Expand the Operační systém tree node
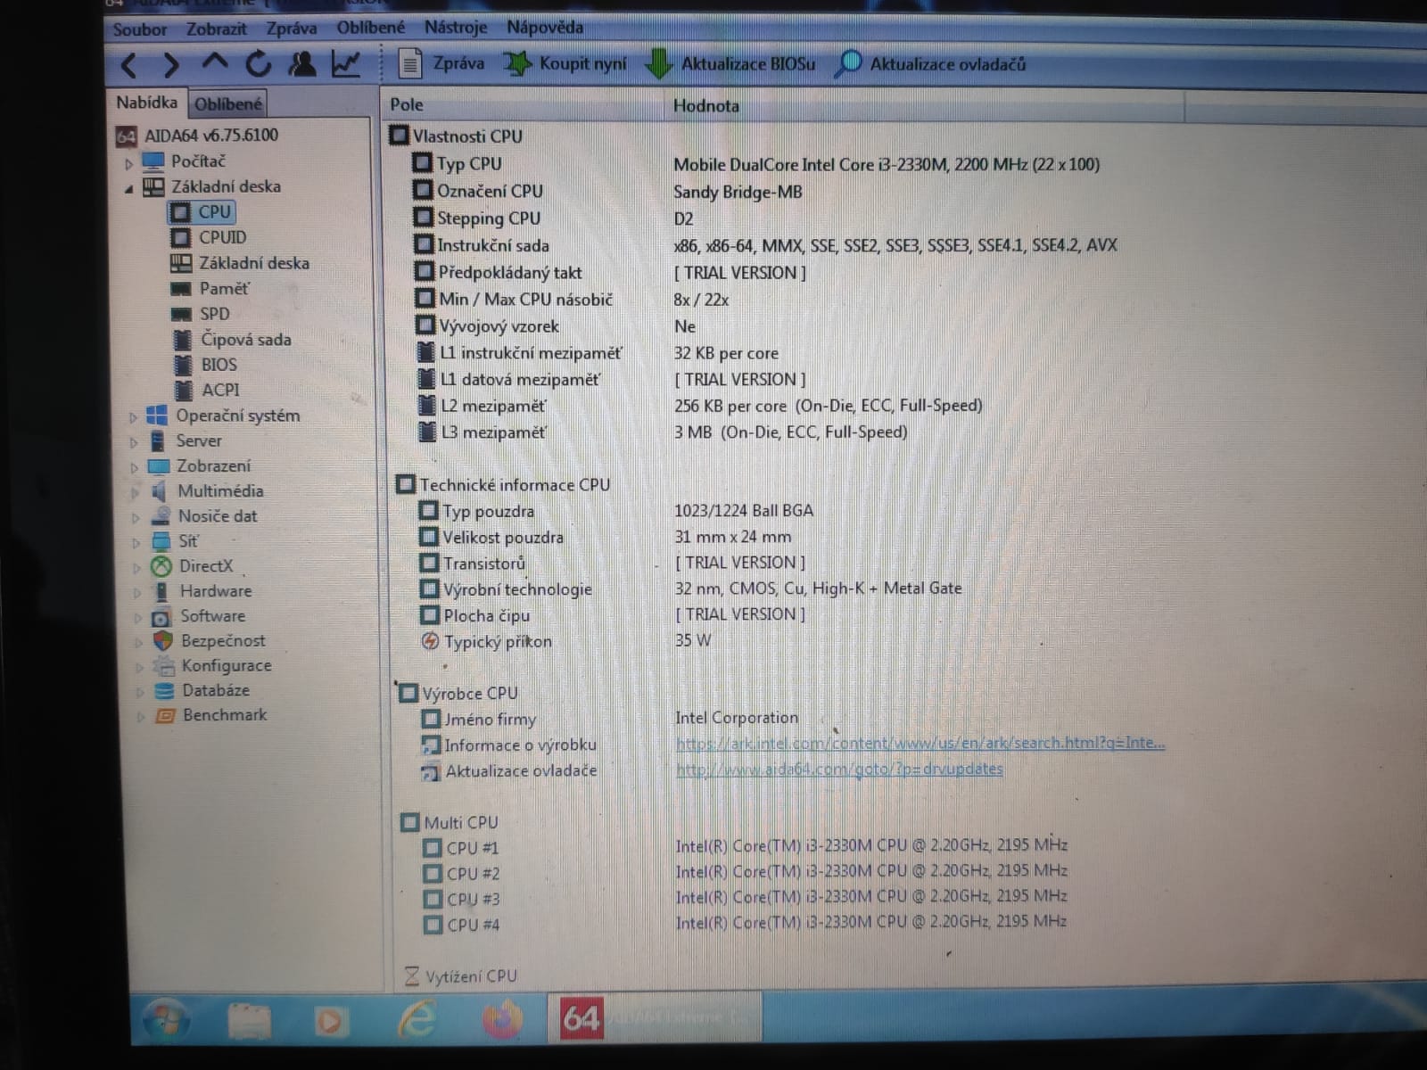The width and height of the screenshot is (1427, 1070). coord(133,416)
